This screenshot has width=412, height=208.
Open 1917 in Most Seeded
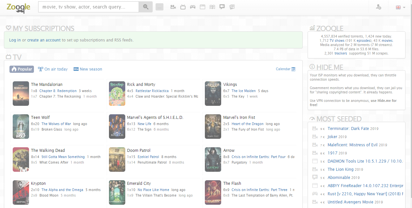click(332, 153)
